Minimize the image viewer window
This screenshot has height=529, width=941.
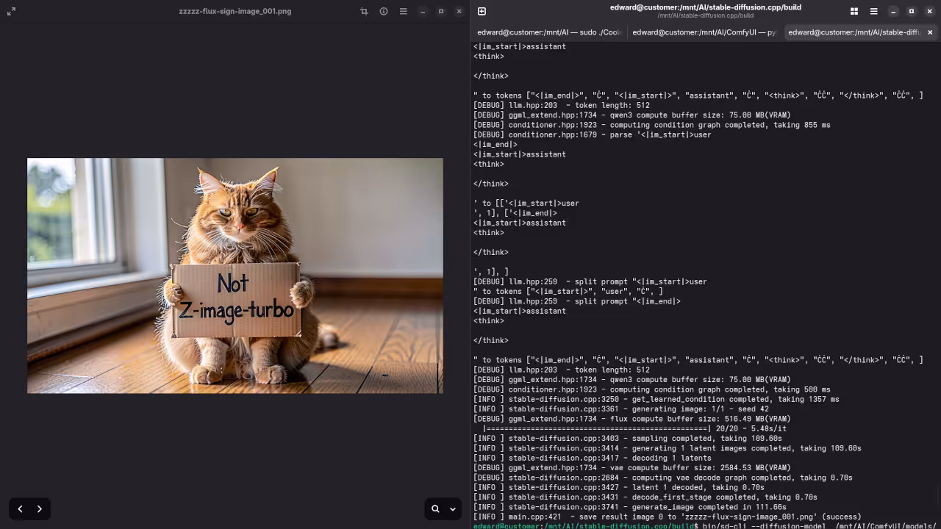click(423, 11)
